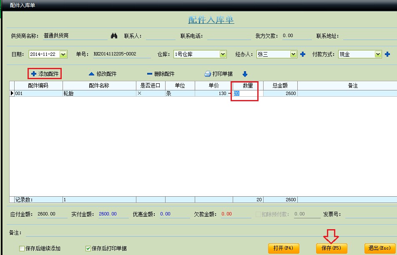This screenshot has height=255, width=397.
Task: Click the 退出(Esc) button
Action: point(380,248)
